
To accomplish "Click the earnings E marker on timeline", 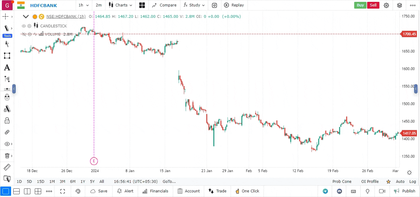I will point(94,161).
